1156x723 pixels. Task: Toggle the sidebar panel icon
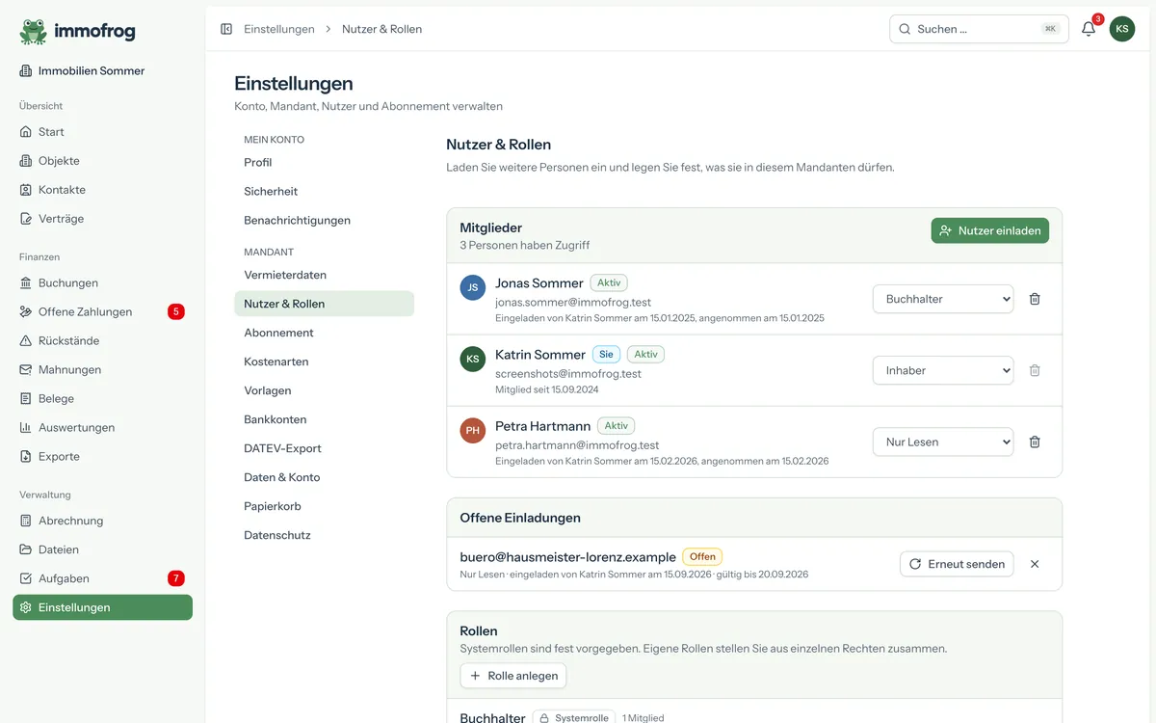(x=226, y=29)
